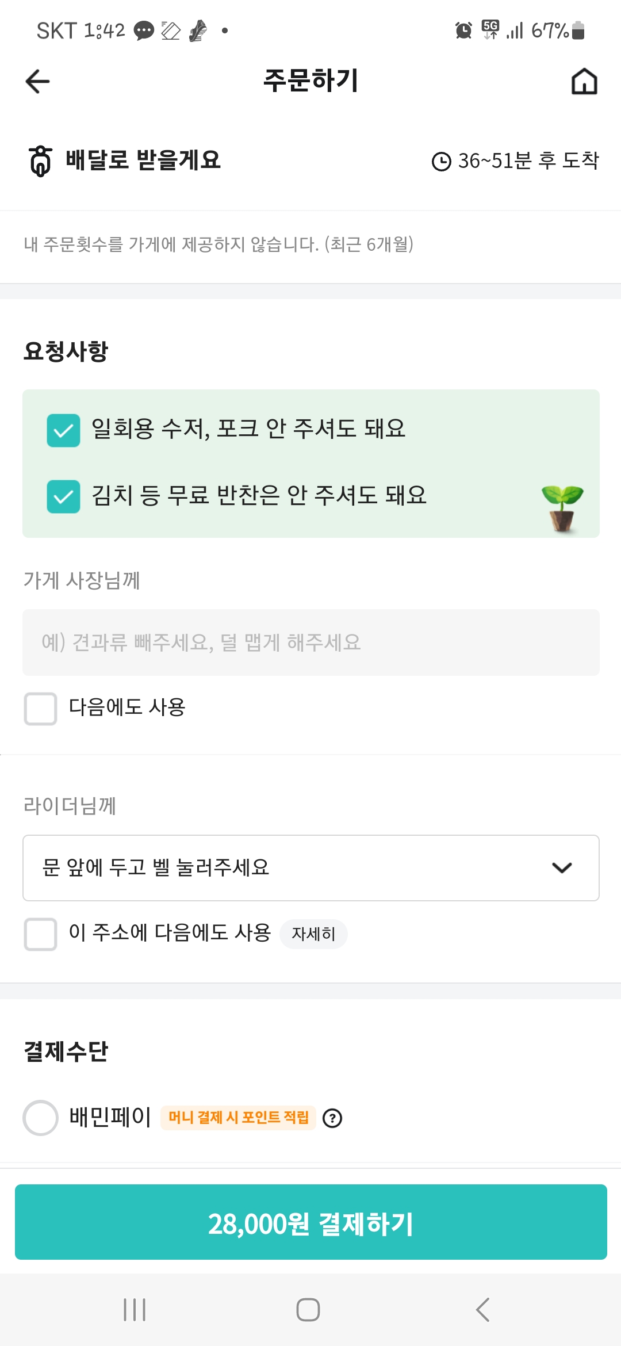Tap the 머니 결제 시 포인트 적립 badge
This screenshot has width=621, height=1346.
tap(238, 1118)
